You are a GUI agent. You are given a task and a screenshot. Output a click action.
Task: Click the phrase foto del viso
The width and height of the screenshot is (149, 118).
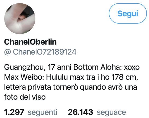[x=25, y=97]
